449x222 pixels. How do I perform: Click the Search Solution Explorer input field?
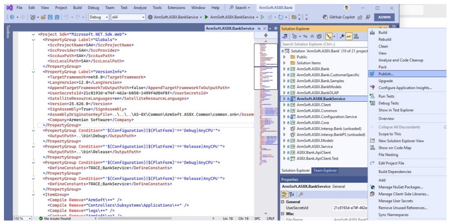[322, 44]
